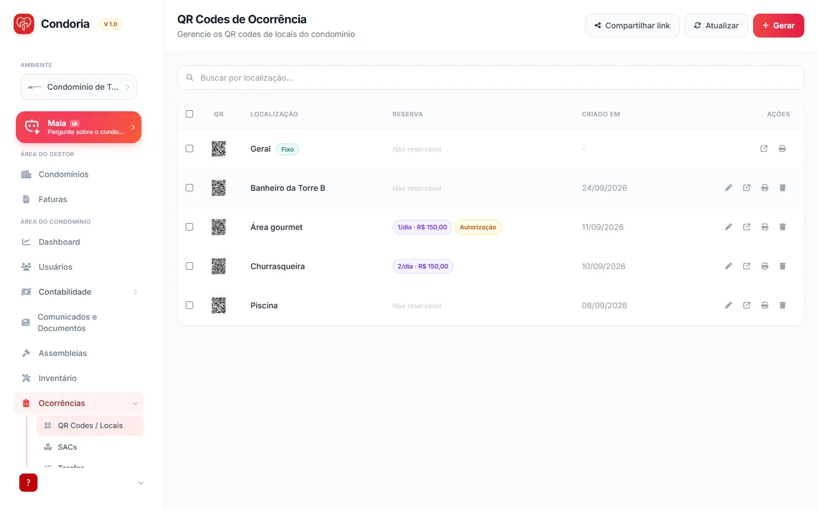818x511 pixels.
Task: Open the Condomínio environment selector
Action: coord(78,87)
